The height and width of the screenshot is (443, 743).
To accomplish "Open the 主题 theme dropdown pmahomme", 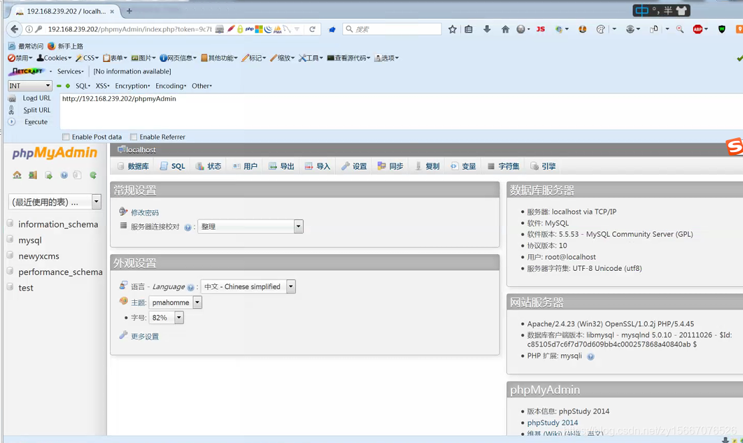I will (175, 302).
